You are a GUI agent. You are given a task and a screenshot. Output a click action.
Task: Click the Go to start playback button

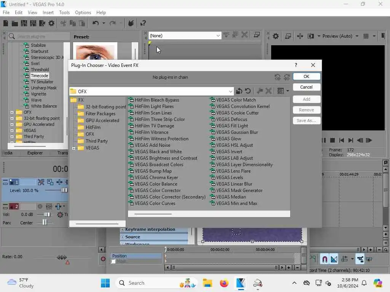[x=342, y=140]
